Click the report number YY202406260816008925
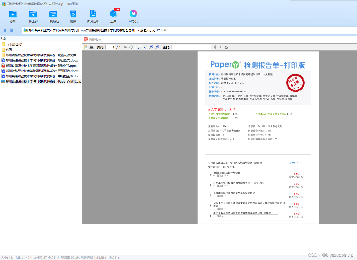This screenshot has width=357, height=260. [x=233, y=92]
